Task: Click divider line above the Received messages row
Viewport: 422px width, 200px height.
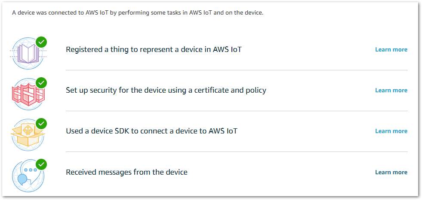Action: click(x=237, y=152)
